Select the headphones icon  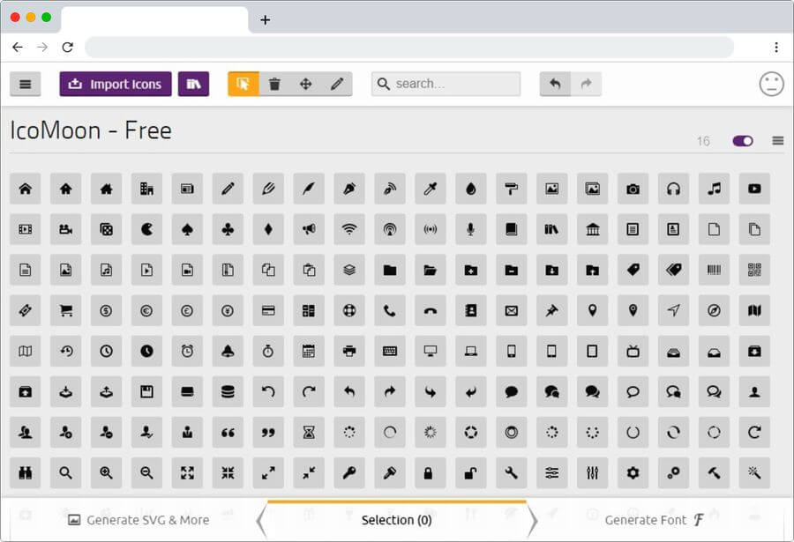click(673, 189)
